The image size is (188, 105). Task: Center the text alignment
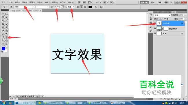point(81,7)
